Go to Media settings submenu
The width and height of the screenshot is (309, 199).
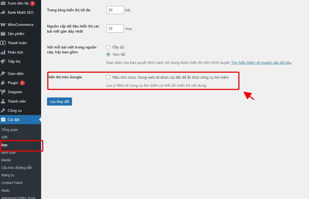[x=6, y=160]
